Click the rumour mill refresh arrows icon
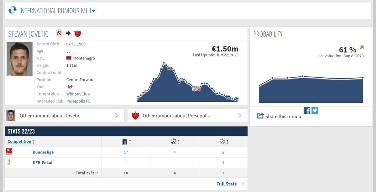Viewport: 376px width, 192px height. pyautogui.click(x=12, y=10)
